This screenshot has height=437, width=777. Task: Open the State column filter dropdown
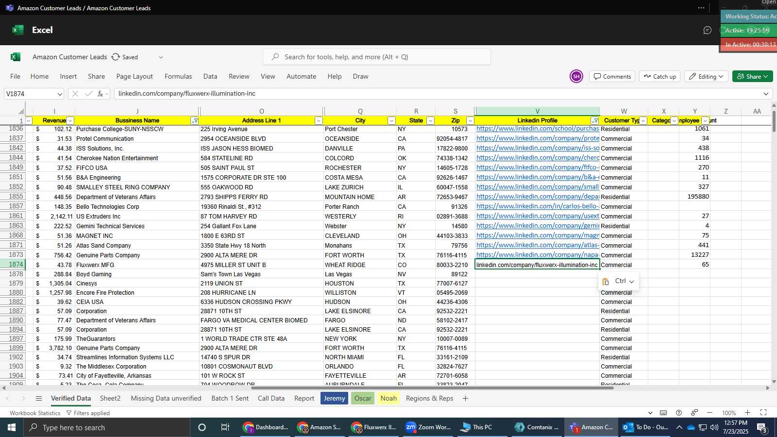(430, 120)
